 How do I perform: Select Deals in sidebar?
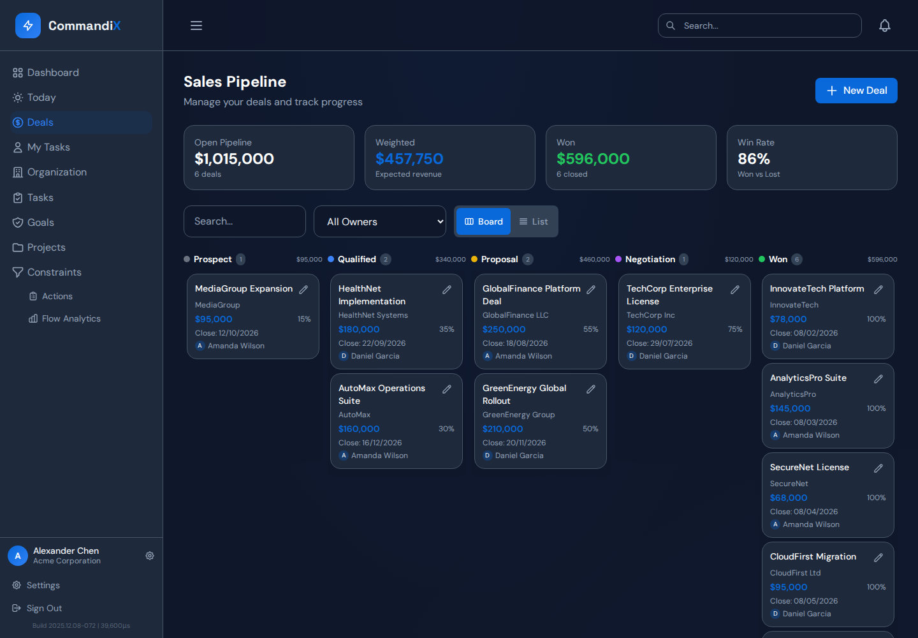coord(82,122)
